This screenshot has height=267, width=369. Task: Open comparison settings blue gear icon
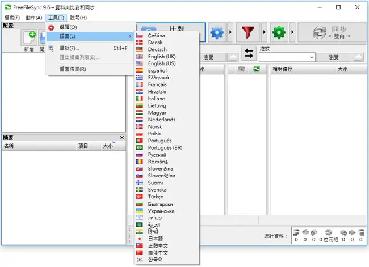point(217,32)
